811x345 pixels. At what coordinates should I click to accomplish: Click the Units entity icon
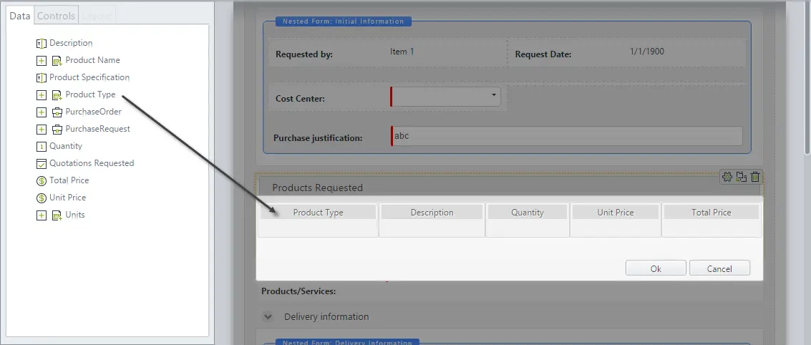click(x=57, y=215)
